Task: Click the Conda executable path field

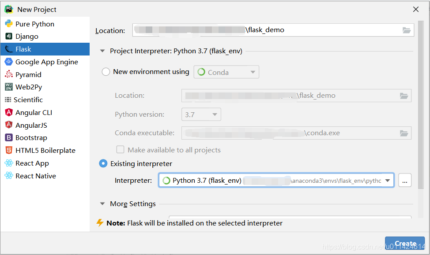Action: click(x=296, y=133)
